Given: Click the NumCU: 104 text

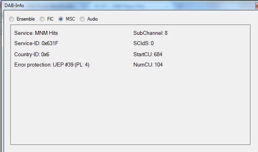Looking at the screenshot, I should point(148,65).
